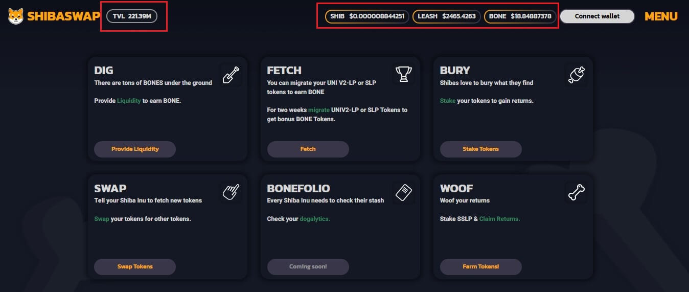Click the BURY meat bone icon
The image size is (689, 292).
pyautogui.click(x=577, y=75)
